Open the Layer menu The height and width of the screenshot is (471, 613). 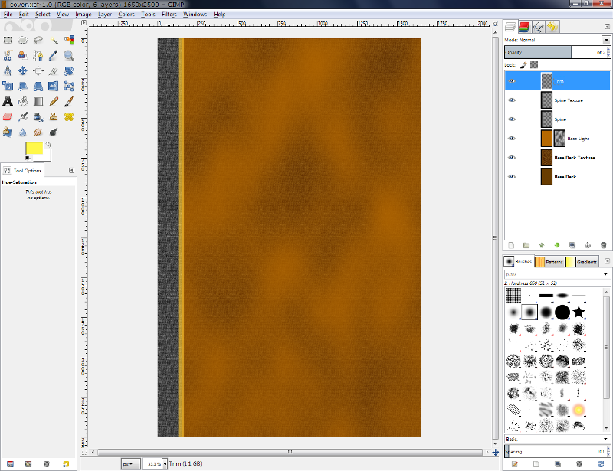point(105,14)
